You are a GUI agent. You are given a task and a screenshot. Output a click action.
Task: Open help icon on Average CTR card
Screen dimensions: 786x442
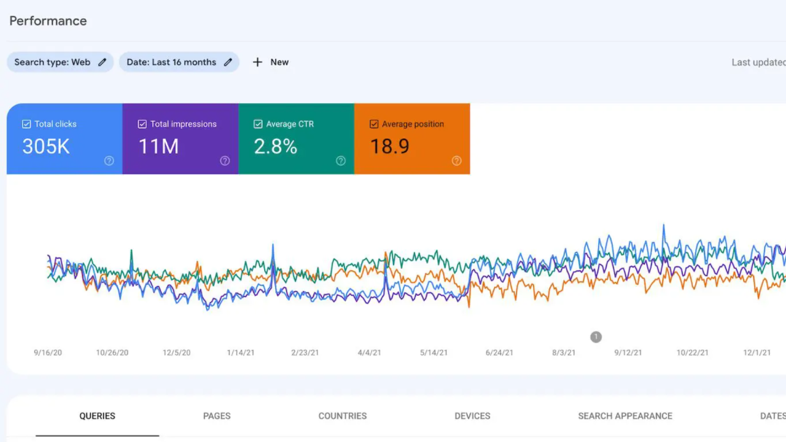(x=341, y=161)
